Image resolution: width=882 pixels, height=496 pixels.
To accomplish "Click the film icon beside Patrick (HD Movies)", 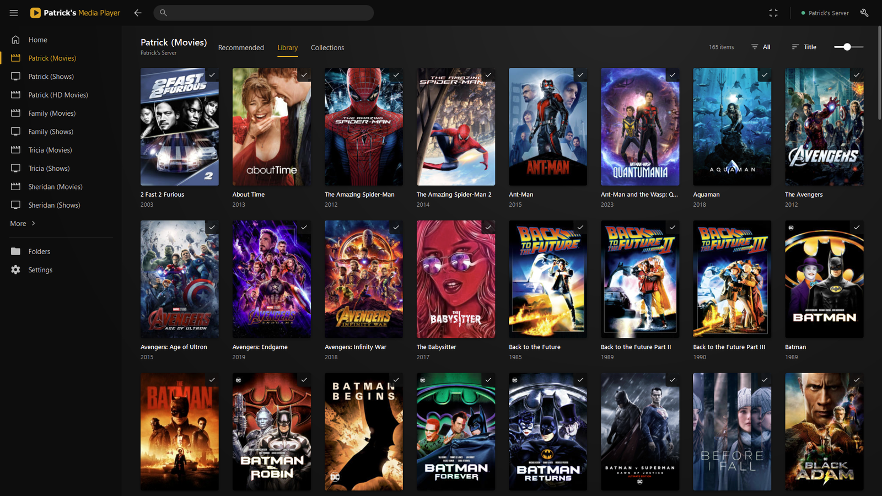I will coord(16,95).
